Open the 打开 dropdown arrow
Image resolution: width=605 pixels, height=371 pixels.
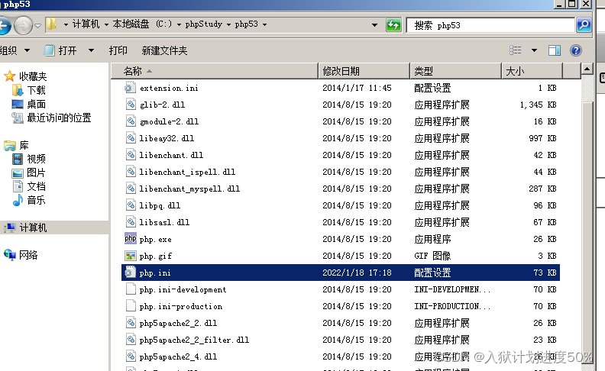[91, 50]
